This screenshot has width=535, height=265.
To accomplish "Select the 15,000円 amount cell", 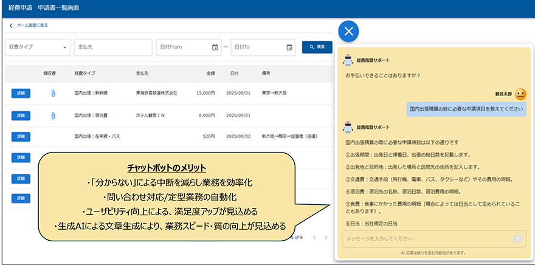I will click(x=205, y=93).
